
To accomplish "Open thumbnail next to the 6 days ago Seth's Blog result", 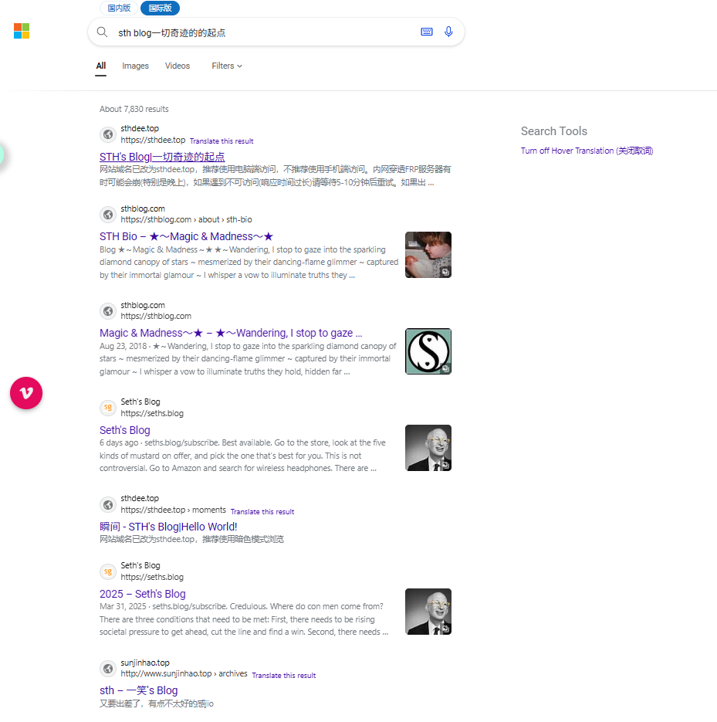I will [x=428, y=448].
